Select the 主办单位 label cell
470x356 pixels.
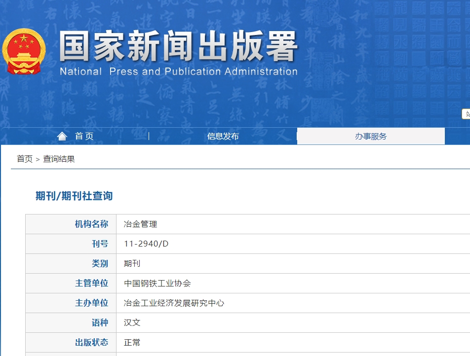tap(71, 303)
